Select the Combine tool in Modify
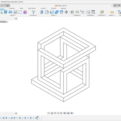 pos(57,12)
